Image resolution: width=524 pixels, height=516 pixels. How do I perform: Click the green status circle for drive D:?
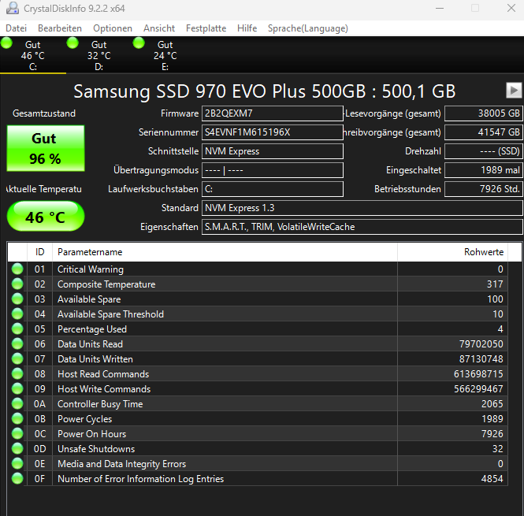click(x=72, y=43)
